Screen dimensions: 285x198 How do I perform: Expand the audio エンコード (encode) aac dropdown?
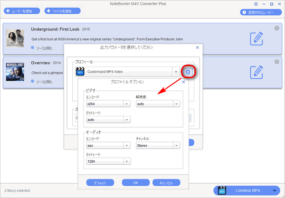pos(127,145)
